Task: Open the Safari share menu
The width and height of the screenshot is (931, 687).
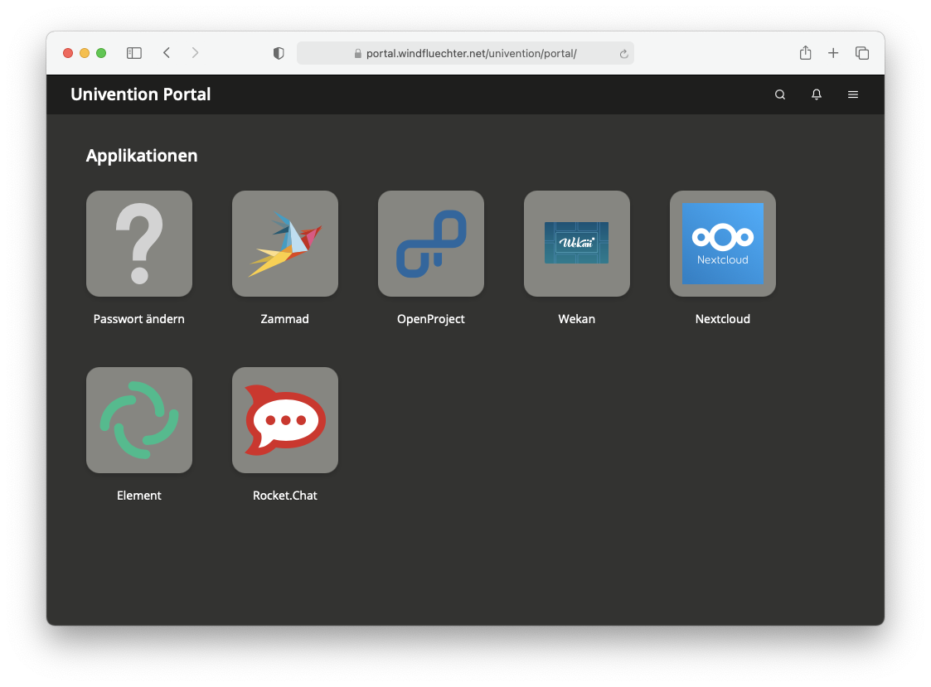Action: click(x=805, y=53)
